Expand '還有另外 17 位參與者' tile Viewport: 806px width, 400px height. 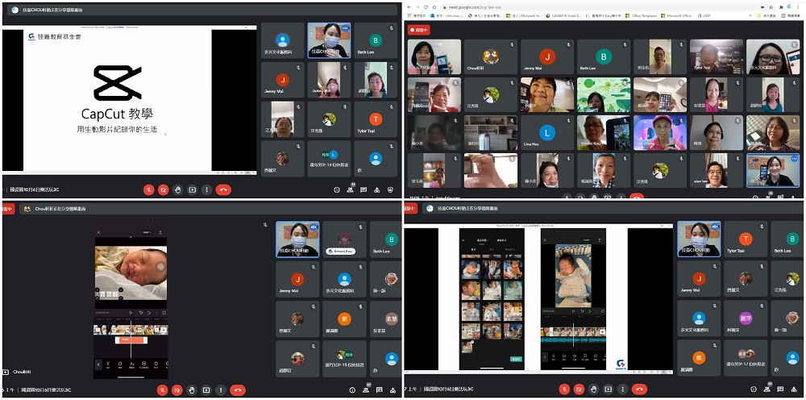coord(746,358)
